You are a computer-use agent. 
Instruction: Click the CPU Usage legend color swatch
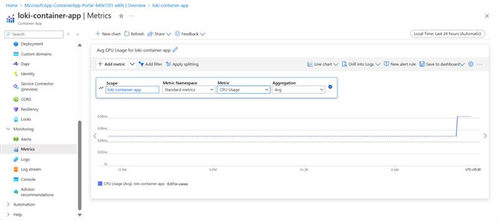pyautogui.click(x=100, y=184)
